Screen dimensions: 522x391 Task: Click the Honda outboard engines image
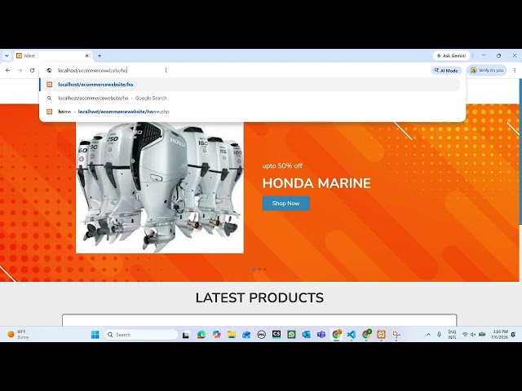click(160, 187)
